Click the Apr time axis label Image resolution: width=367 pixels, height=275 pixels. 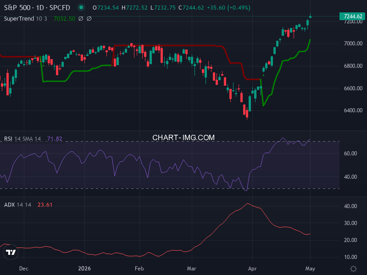252,269
